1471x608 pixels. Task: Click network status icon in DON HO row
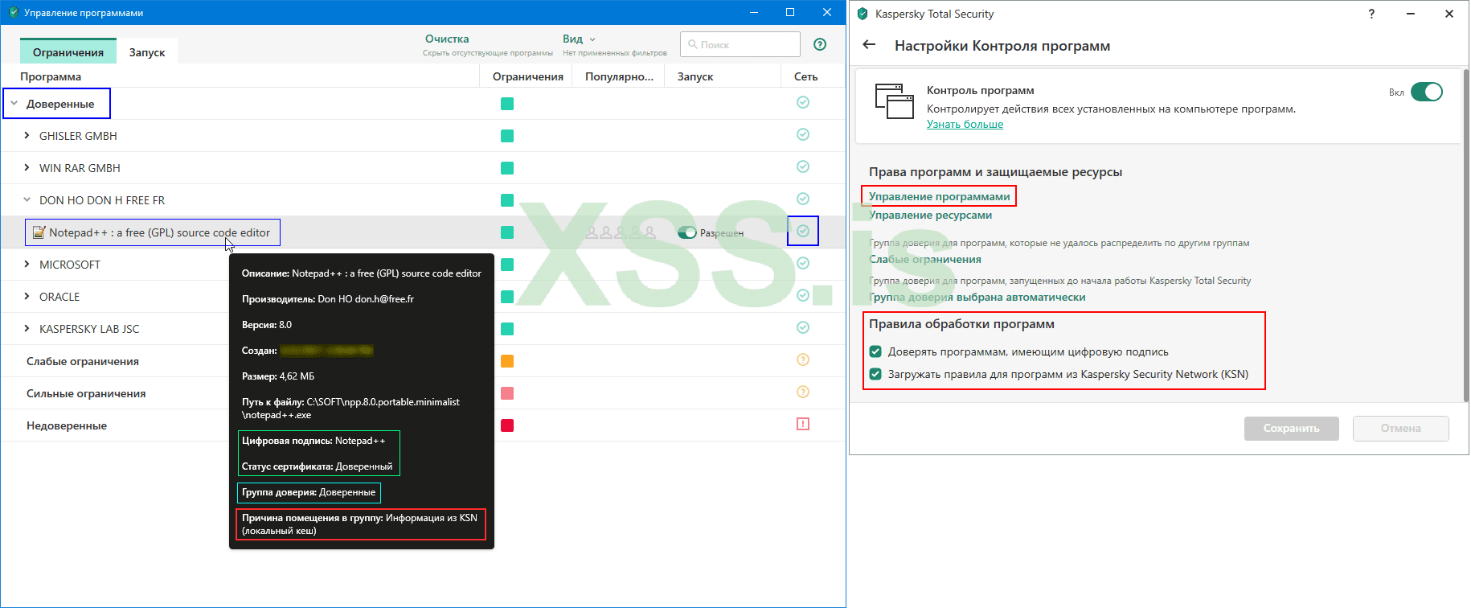(803, 199)
